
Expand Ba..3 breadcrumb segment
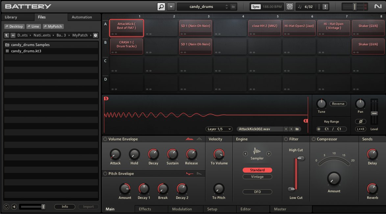[x=61, y=35]
